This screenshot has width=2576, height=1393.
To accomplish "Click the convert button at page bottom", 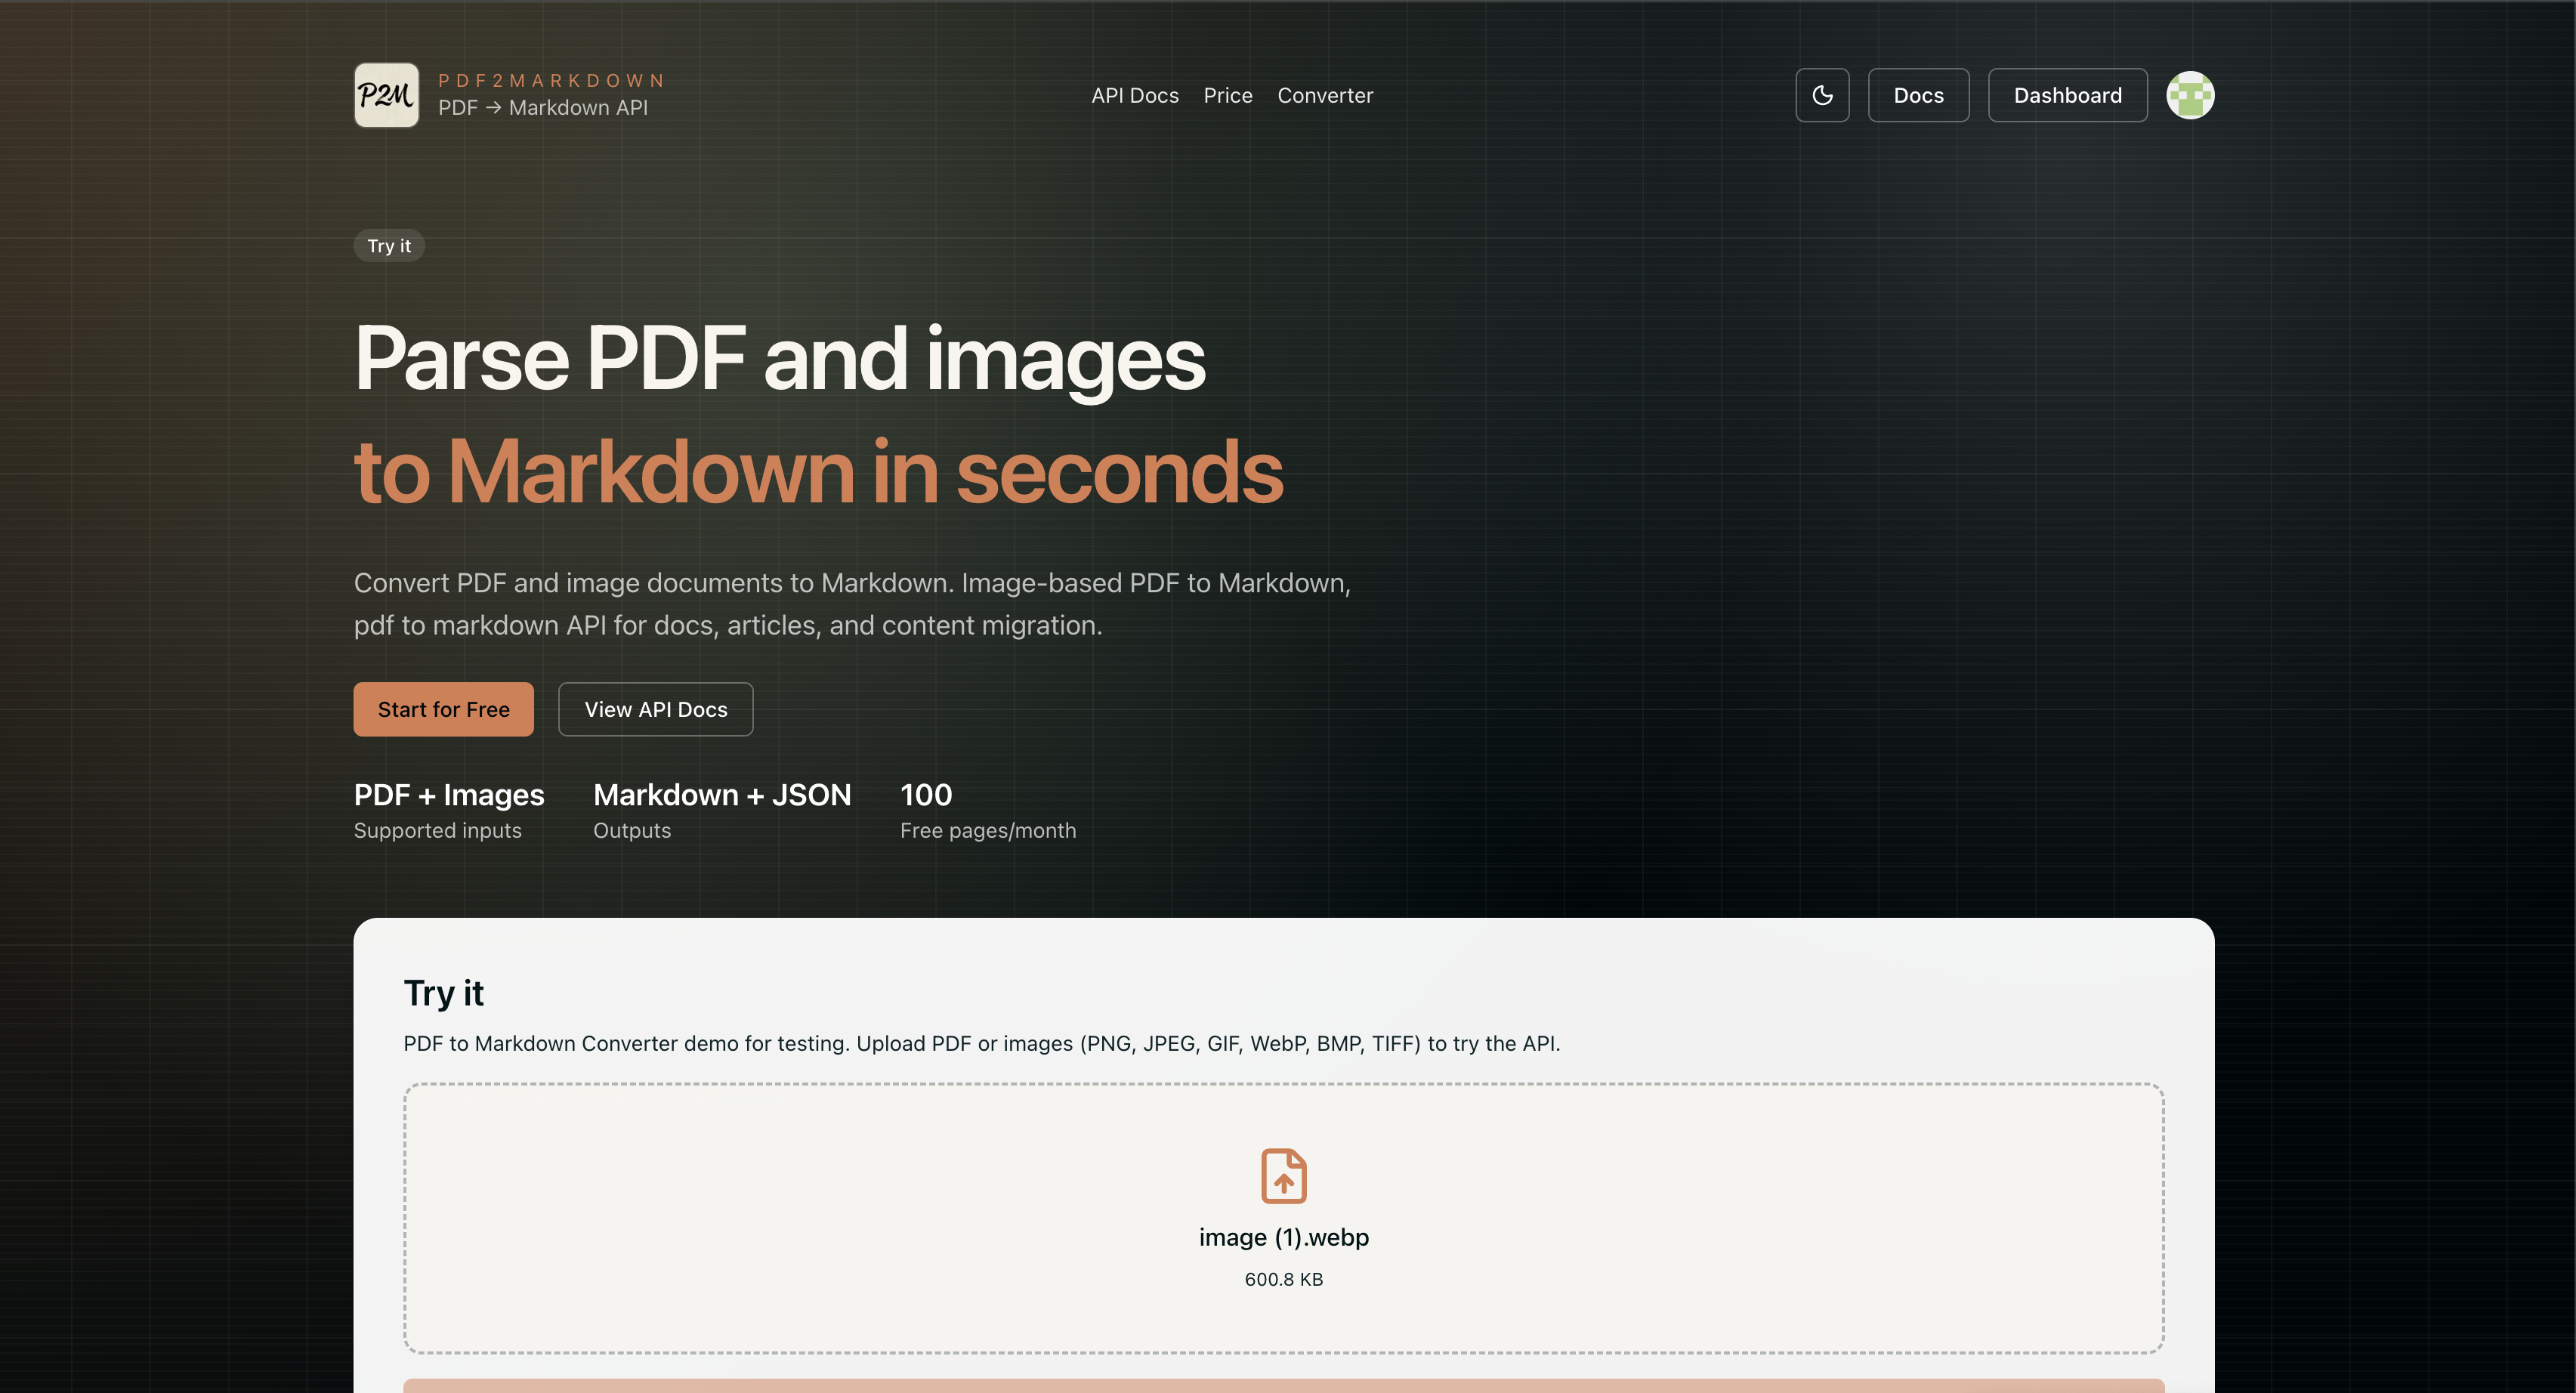I will [1284, 1388].
